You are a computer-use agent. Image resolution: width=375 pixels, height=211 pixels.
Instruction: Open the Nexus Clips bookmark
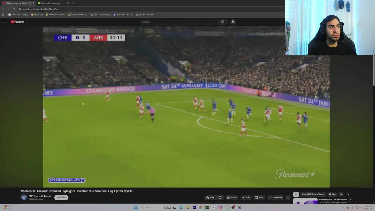coord(37,14)
